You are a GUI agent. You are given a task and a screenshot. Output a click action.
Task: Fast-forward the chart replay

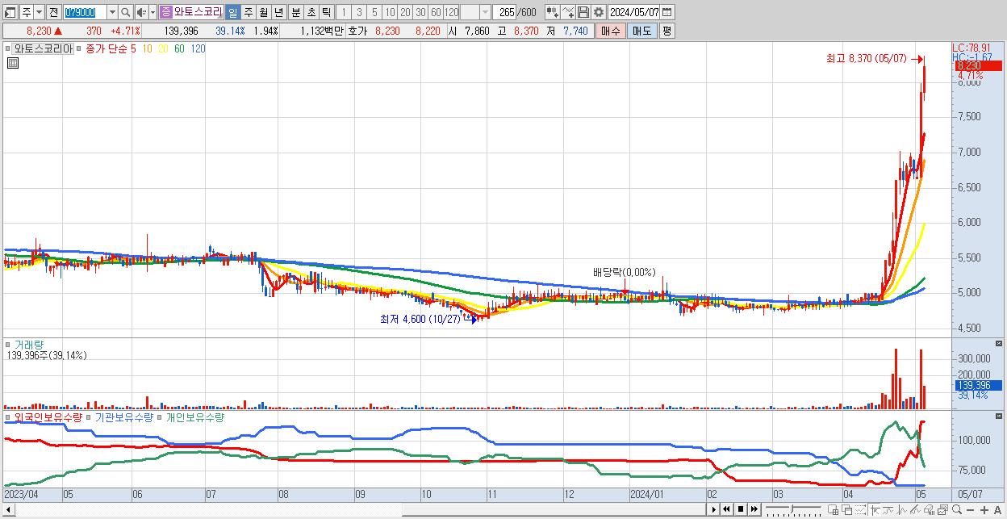754,509
